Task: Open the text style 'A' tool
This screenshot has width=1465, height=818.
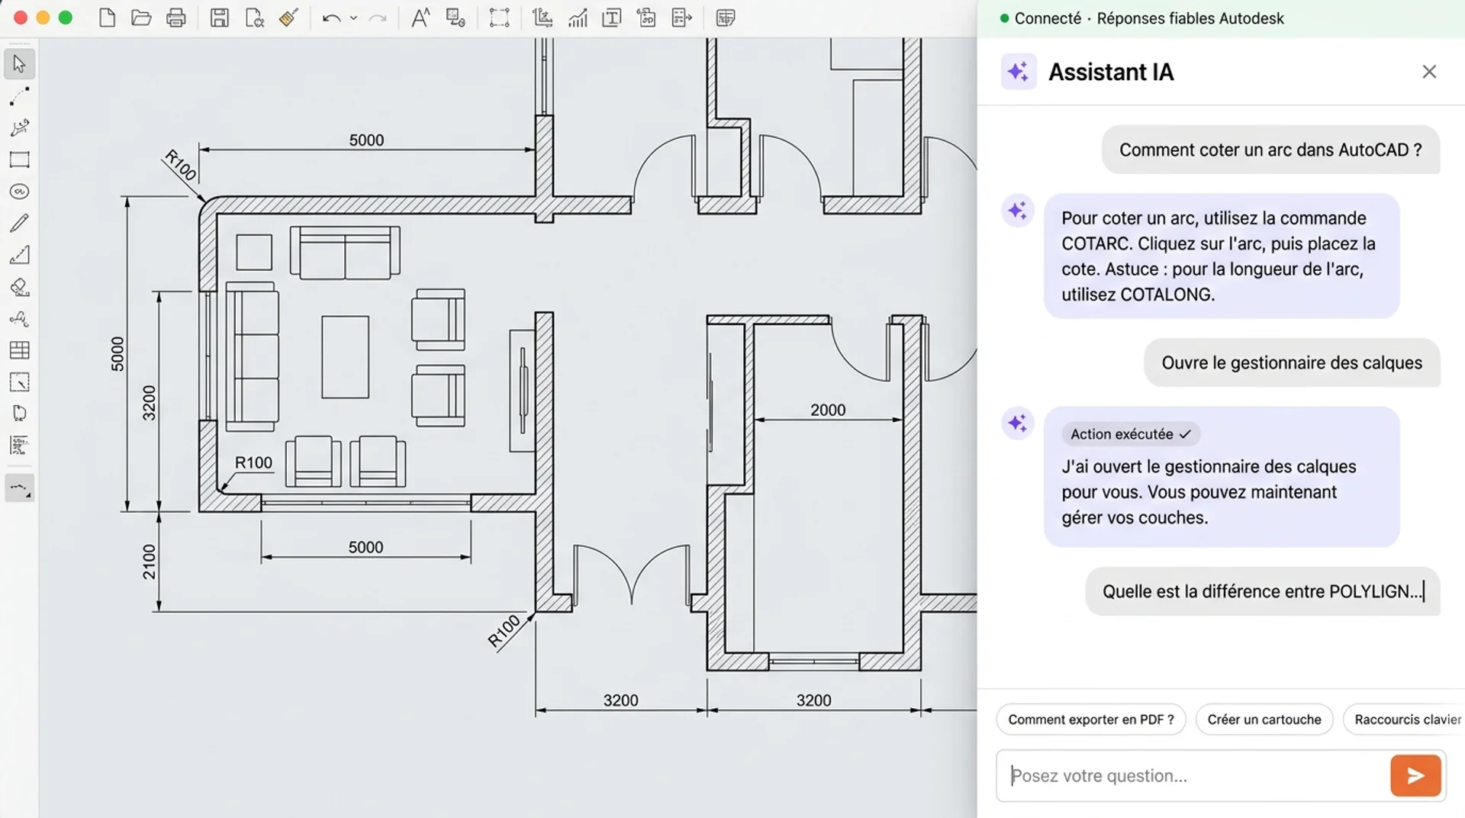Action: point(420,18)
